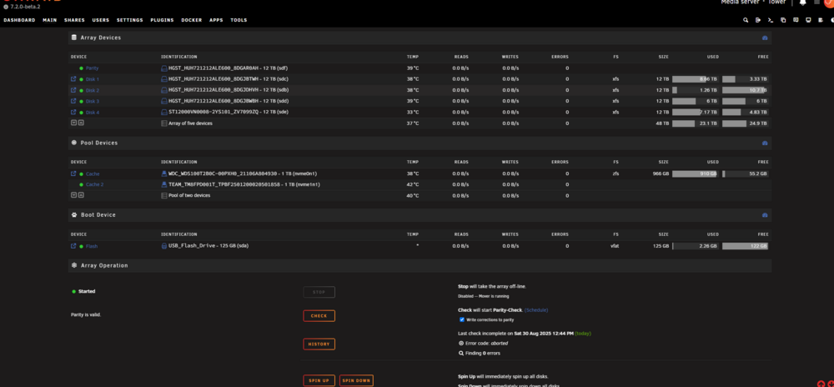Click the Check parity button

[x=319, y=316]
